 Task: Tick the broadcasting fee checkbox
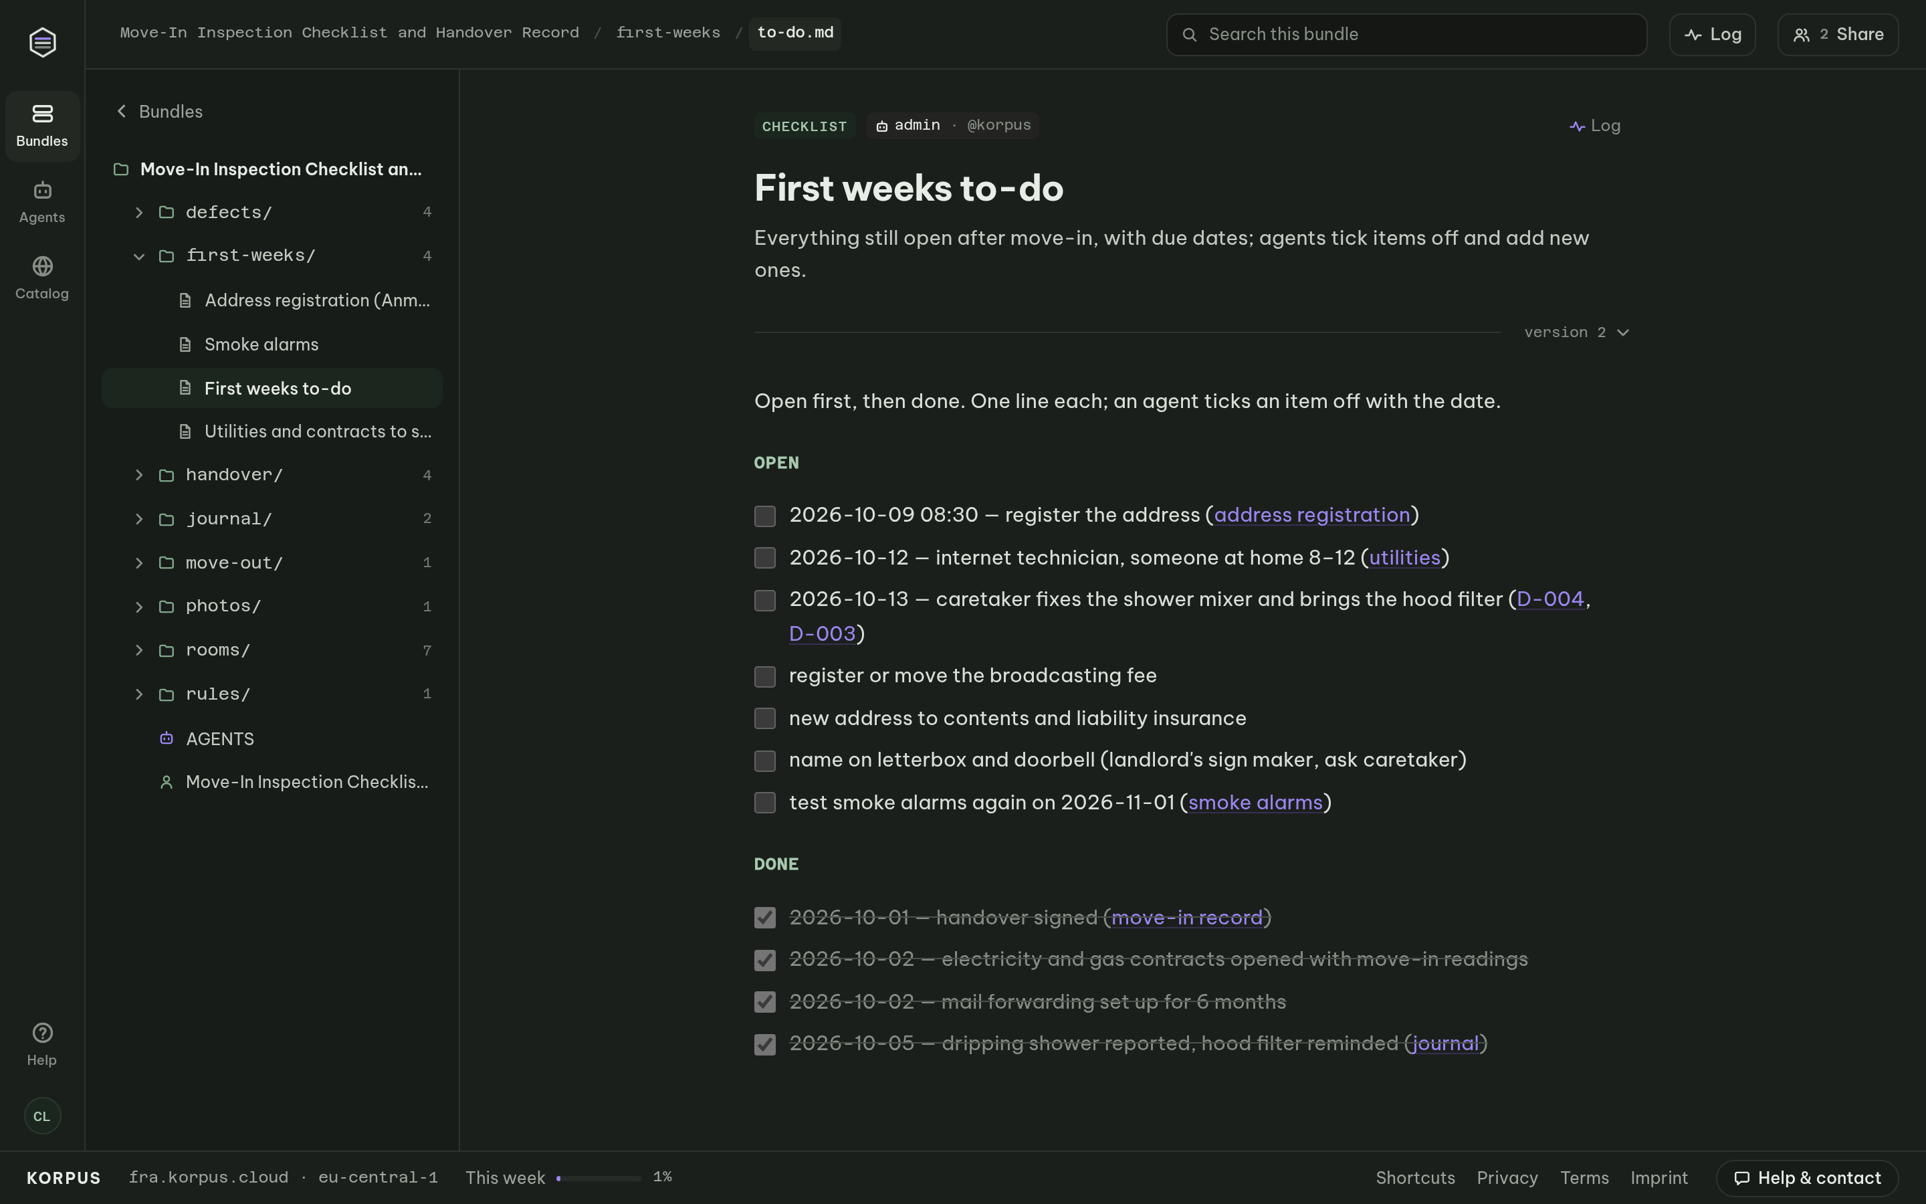click(x=765, y=677)
